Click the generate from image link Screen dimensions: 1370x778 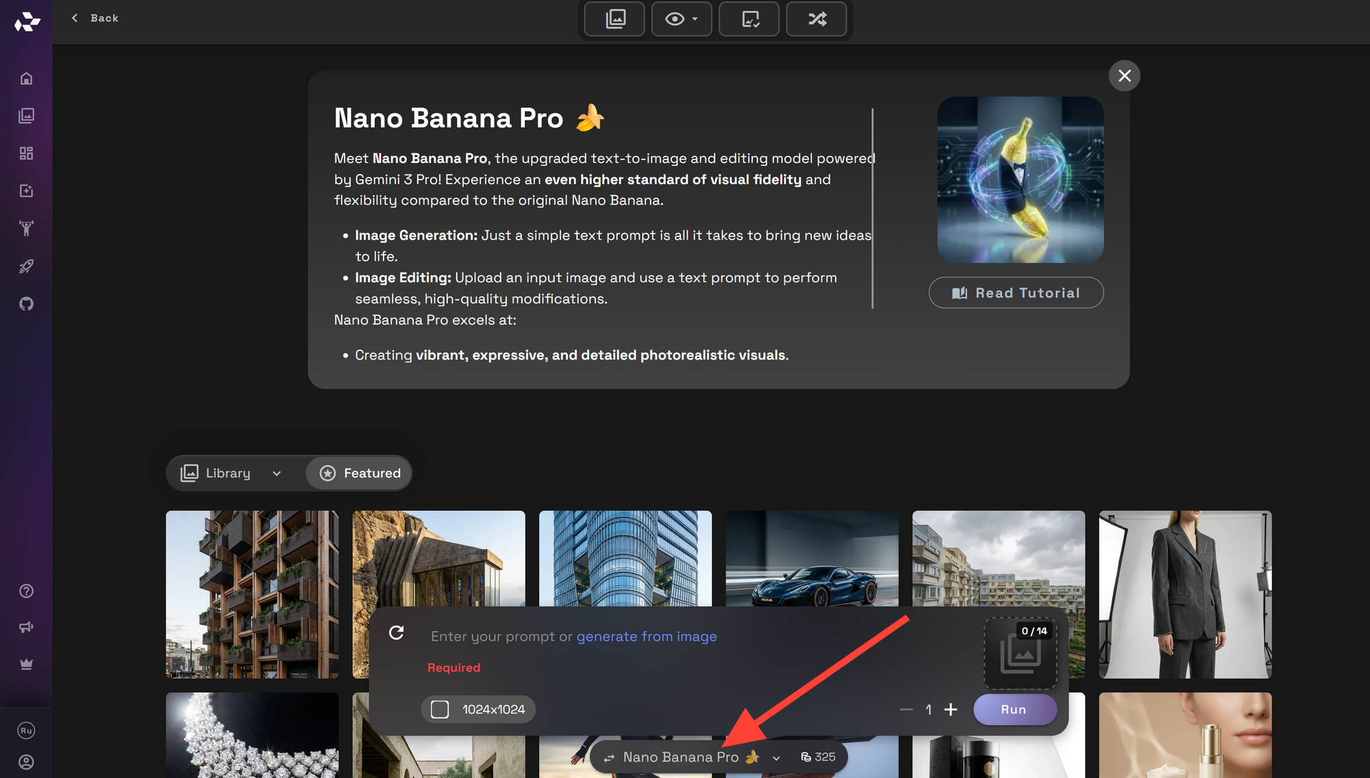click(646, 636)
